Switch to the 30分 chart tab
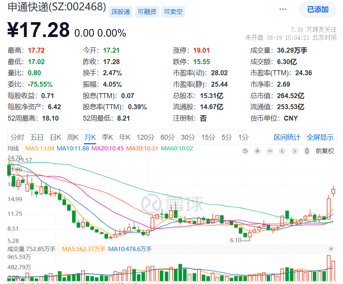The width and height of the screenshot is (343, 284). (x=188, y=137)
